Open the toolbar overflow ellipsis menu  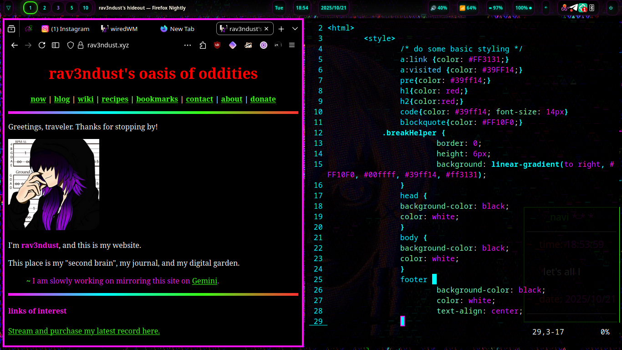188,45
